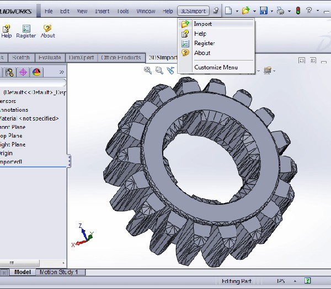The image size is (331, 289).
Task: Open the Edit menu
Action: pyautogui.click(x=65, y=11)
